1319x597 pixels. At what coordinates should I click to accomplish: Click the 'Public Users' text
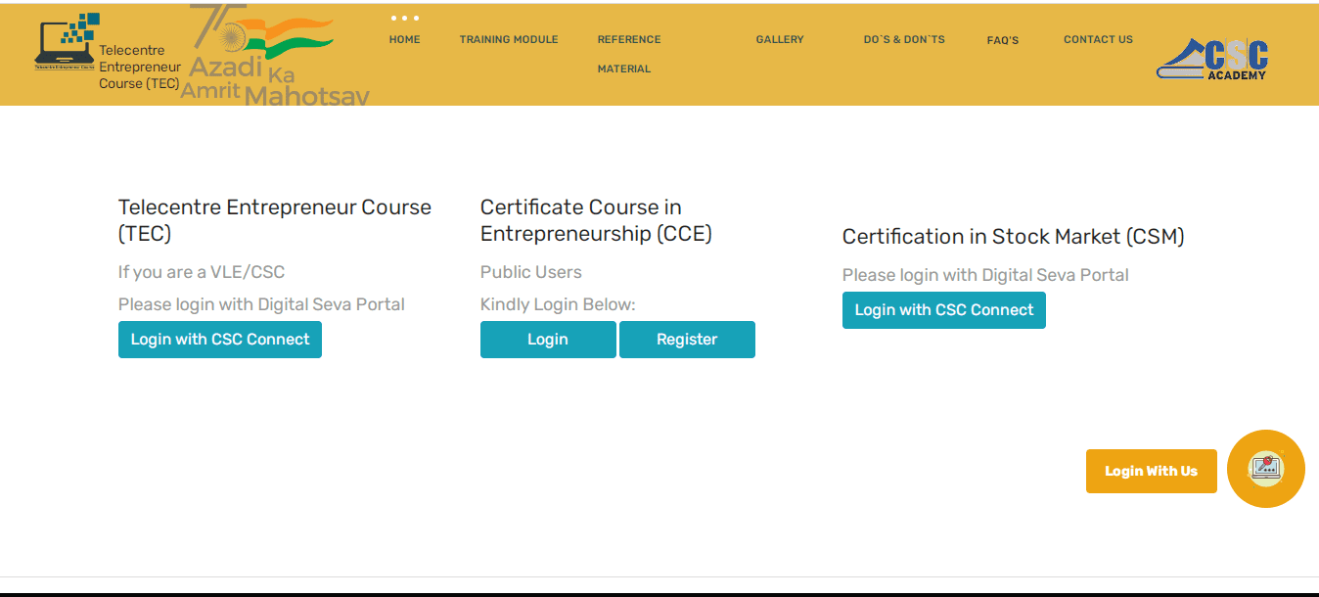coord(531,272)
